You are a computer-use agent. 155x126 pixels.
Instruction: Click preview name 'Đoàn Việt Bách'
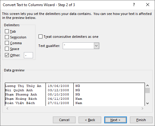click(20, 103)
